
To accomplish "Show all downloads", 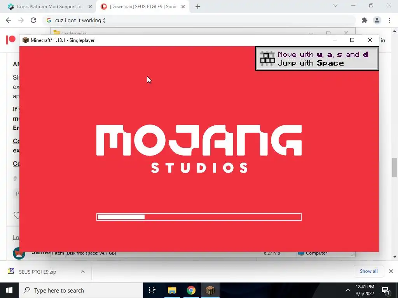I will point(368,271).
